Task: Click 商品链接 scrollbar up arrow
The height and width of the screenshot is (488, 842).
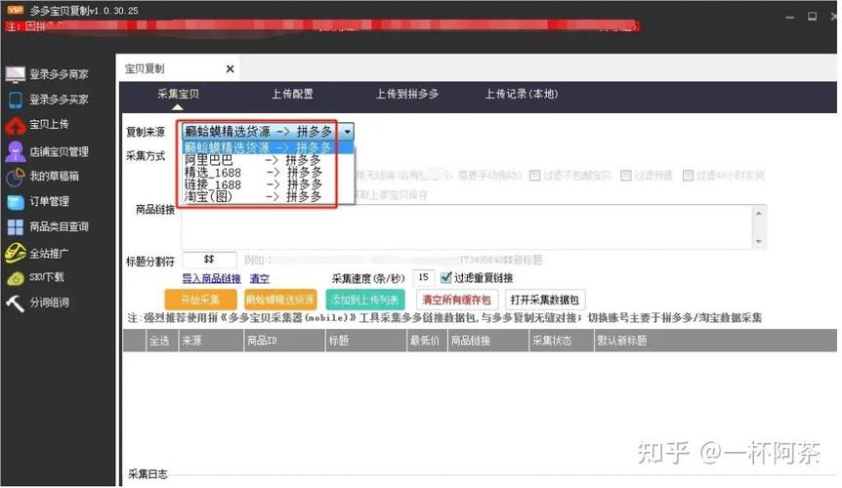Action: click(x=759, y=213)
